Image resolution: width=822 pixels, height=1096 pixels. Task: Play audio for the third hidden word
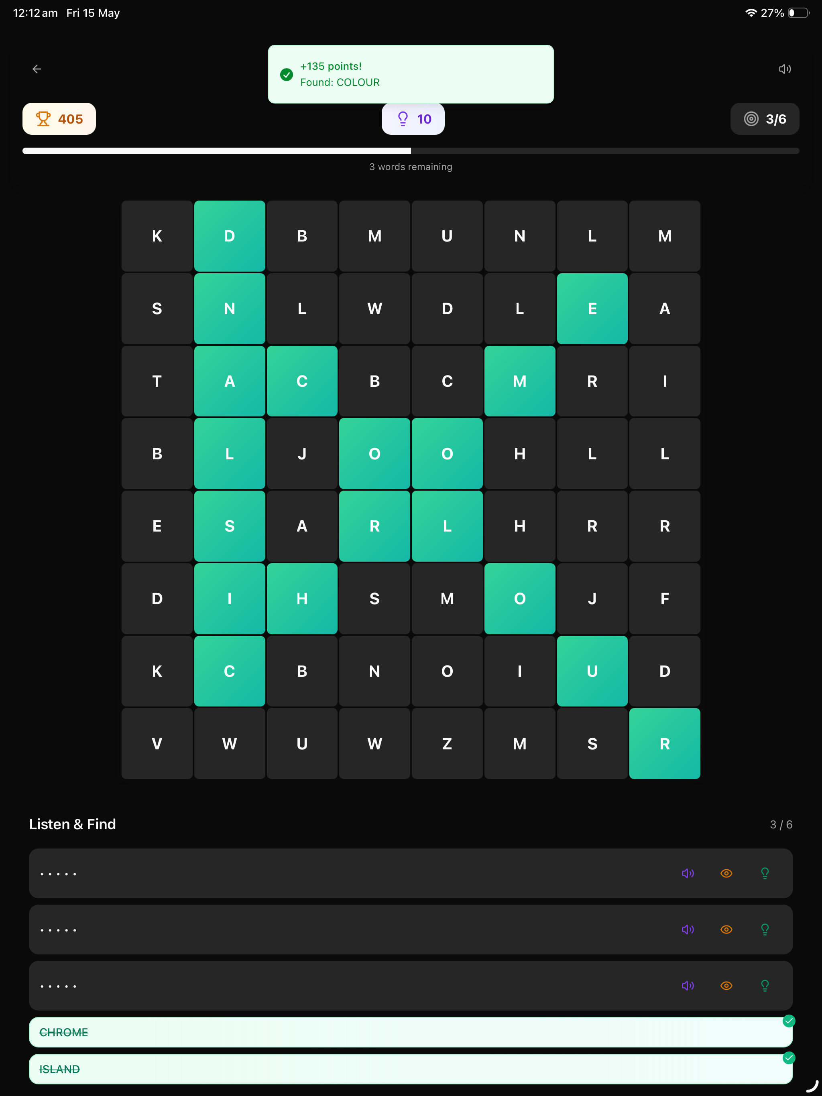coord(688,986)
